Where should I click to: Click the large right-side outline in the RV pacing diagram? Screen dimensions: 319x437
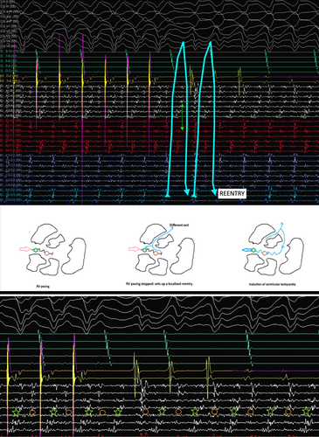point(73,255)
